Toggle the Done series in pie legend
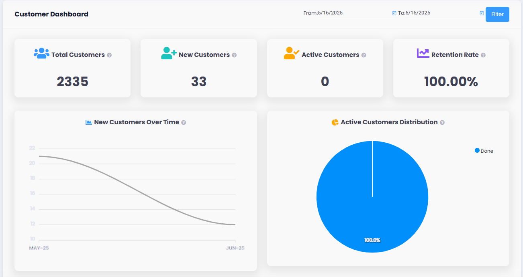The width and height of the screenshot is (523, 277). [x=487, y=151]
